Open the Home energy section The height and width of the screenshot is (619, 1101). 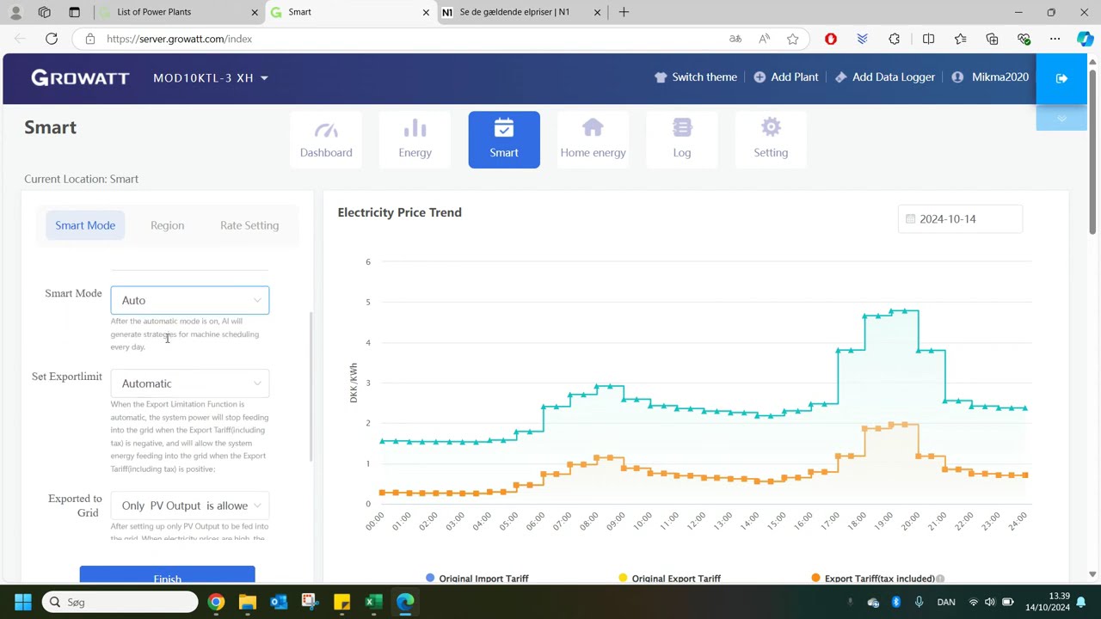tap(593, 139)
